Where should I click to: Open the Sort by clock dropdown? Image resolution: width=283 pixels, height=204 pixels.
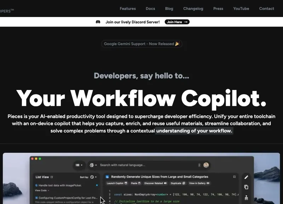pos(93,177)
